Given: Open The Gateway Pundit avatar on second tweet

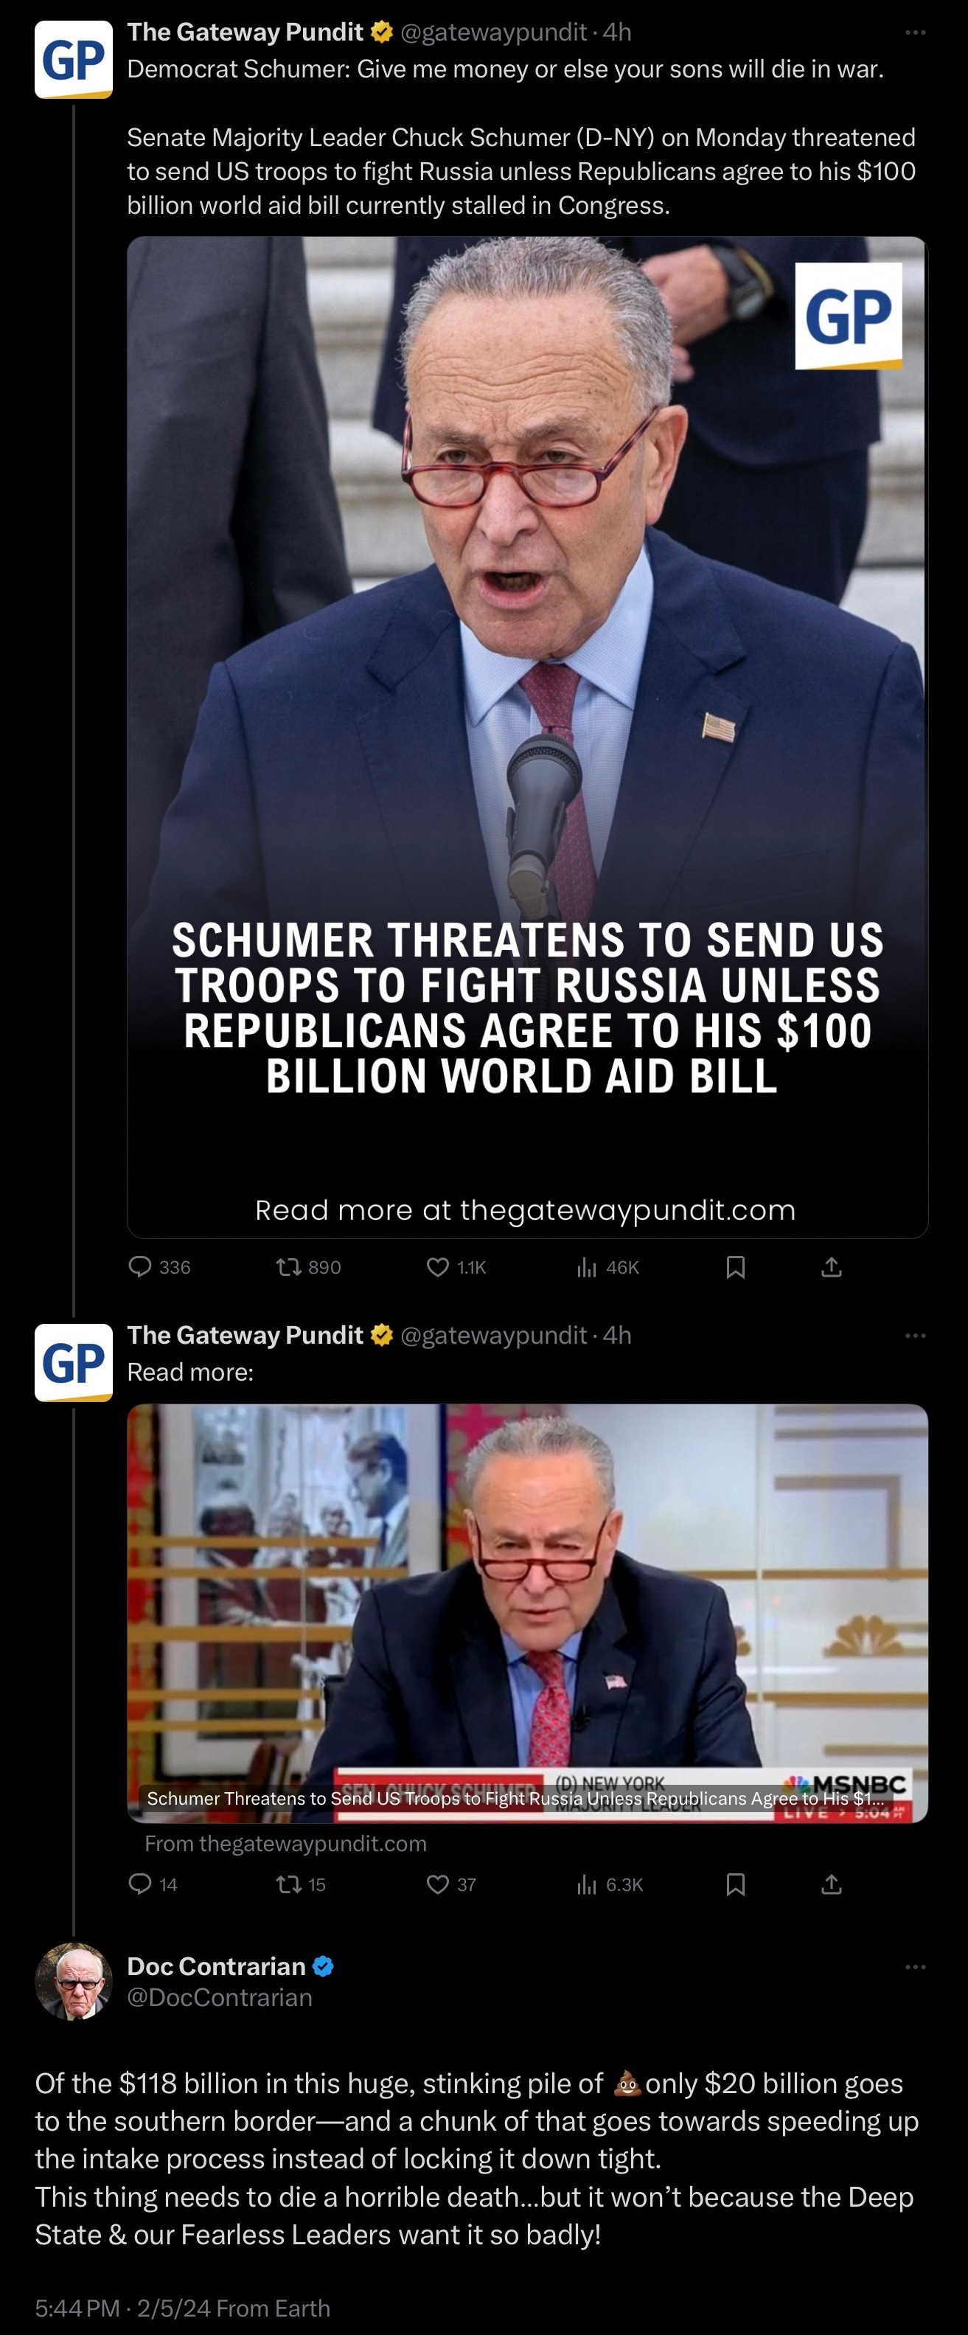Looking at the screenshot, I should click(x=74, y=1362).
